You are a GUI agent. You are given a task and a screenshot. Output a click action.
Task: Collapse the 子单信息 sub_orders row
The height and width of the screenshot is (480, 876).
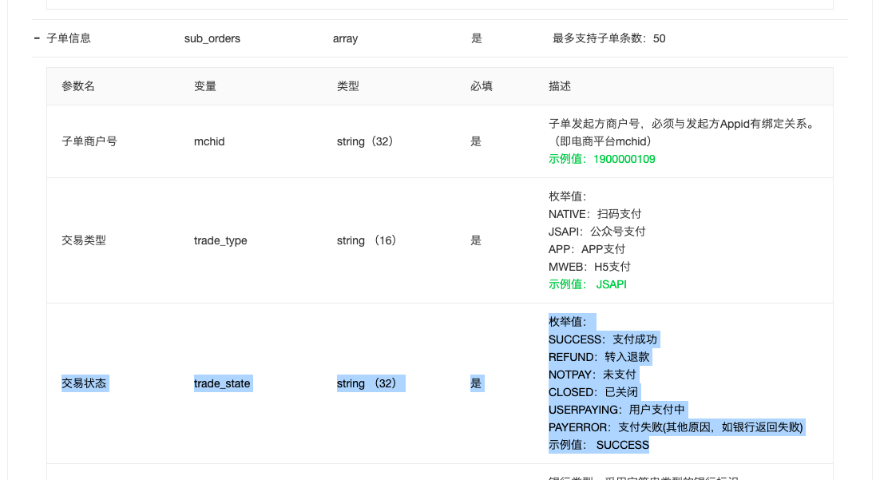point(37,38)
